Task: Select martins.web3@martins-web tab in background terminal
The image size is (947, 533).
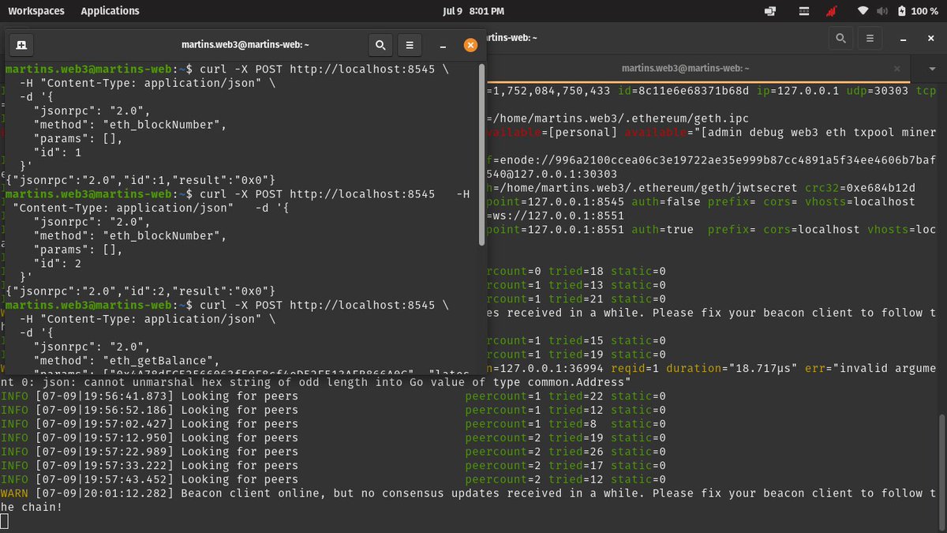Action: (x=685, y=69)
